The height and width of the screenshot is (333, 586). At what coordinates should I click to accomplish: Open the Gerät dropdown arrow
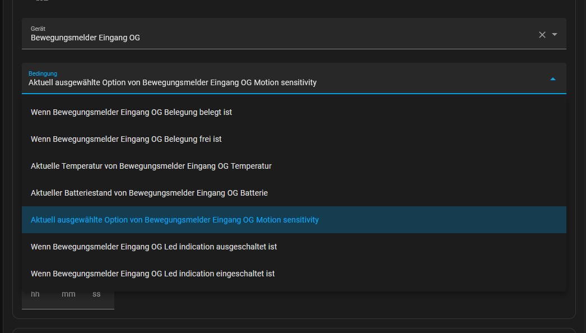[x=555, y=34]
